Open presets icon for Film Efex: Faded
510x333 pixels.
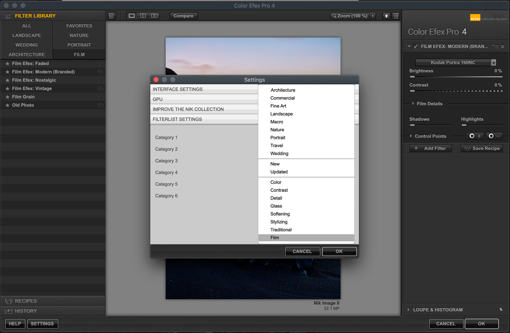click(x=101, y=64)
